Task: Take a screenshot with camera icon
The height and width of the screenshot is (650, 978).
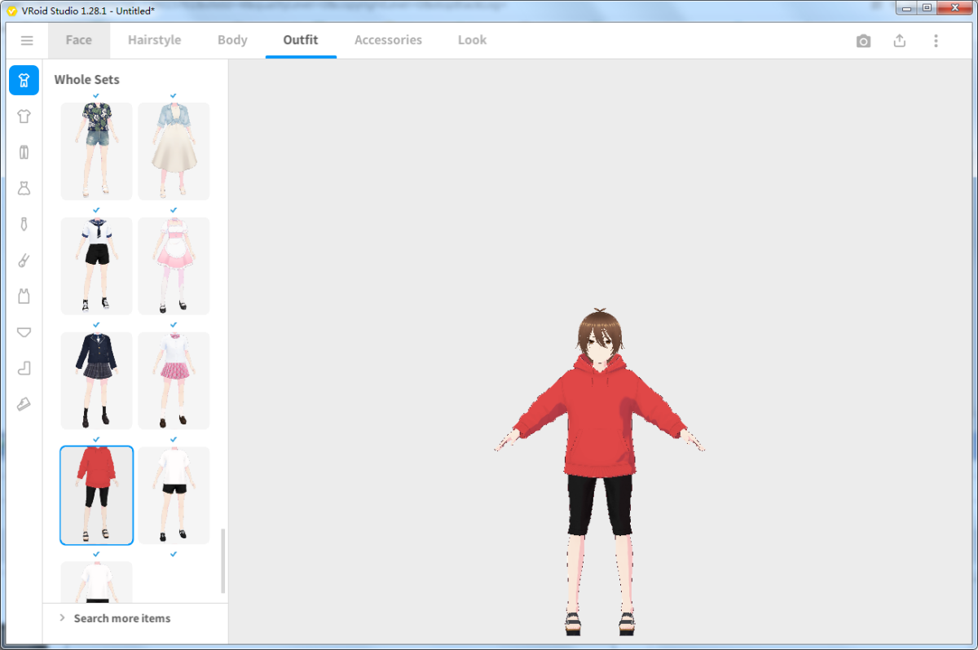Action: [863, 40]
